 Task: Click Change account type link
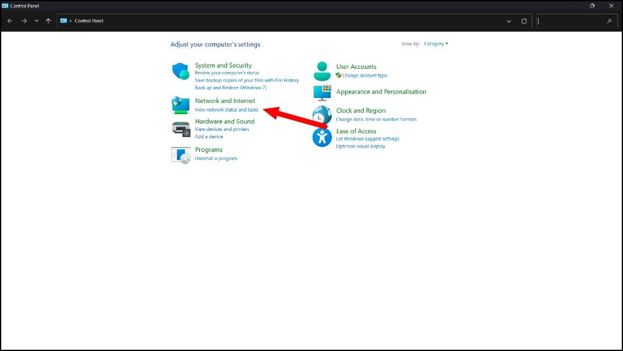[365, 76]
